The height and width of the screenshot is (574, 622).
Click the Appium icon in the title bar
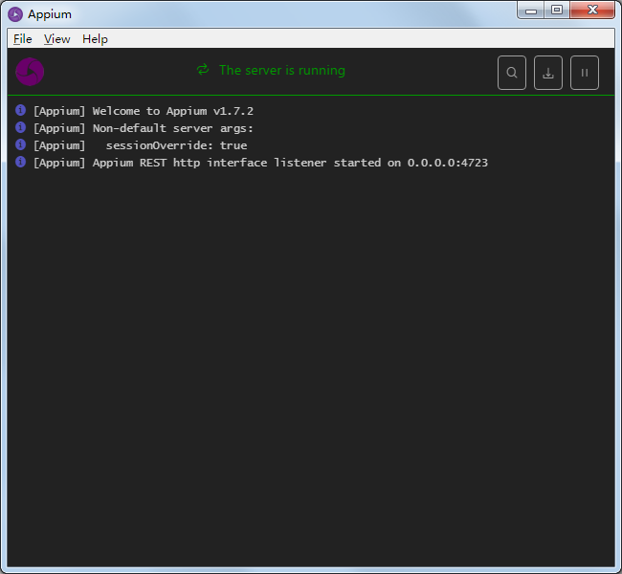(x=15, y=14)
